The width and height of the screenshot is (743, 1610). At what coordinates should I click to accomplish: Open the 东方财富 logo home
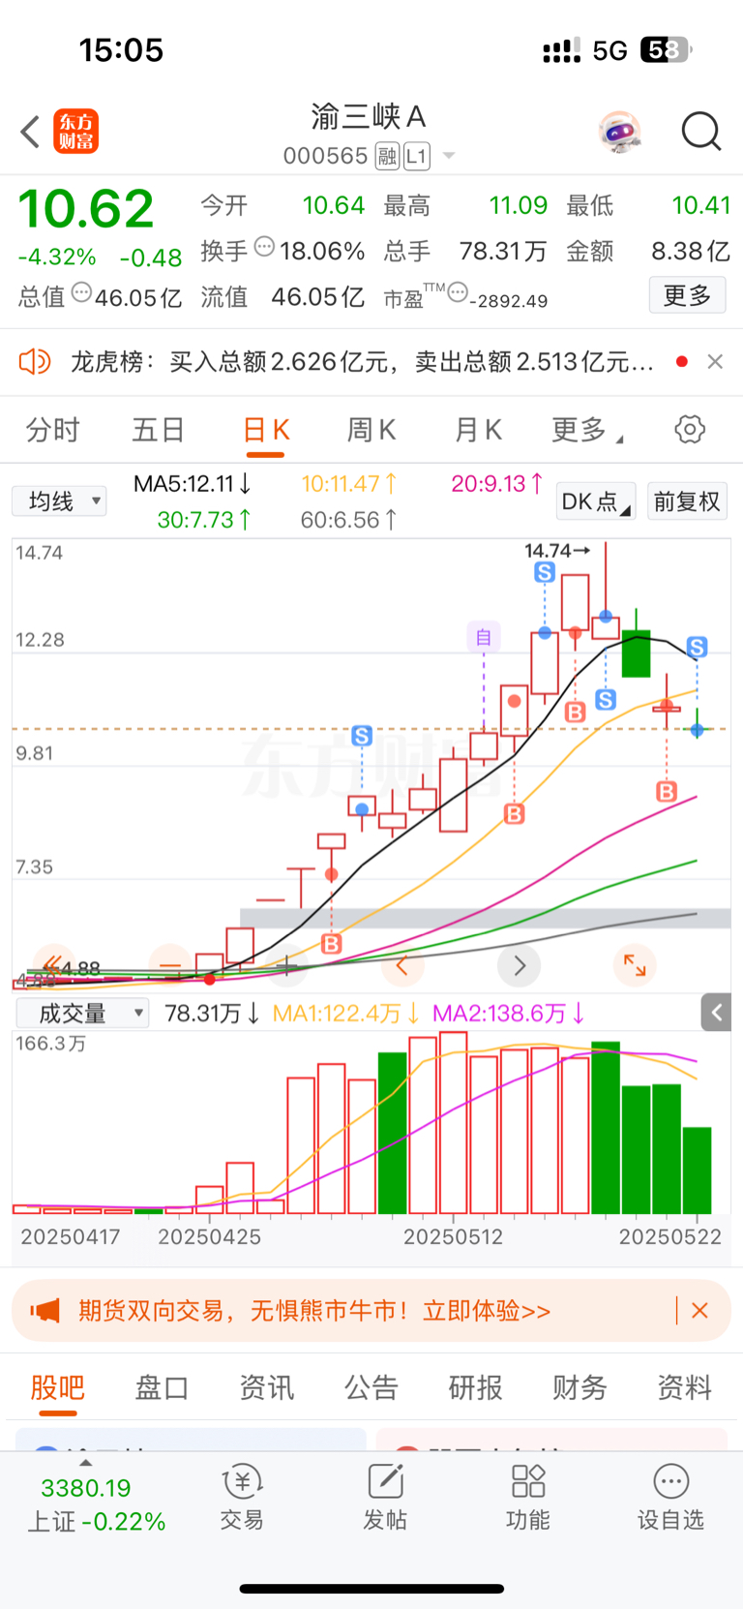75,132
